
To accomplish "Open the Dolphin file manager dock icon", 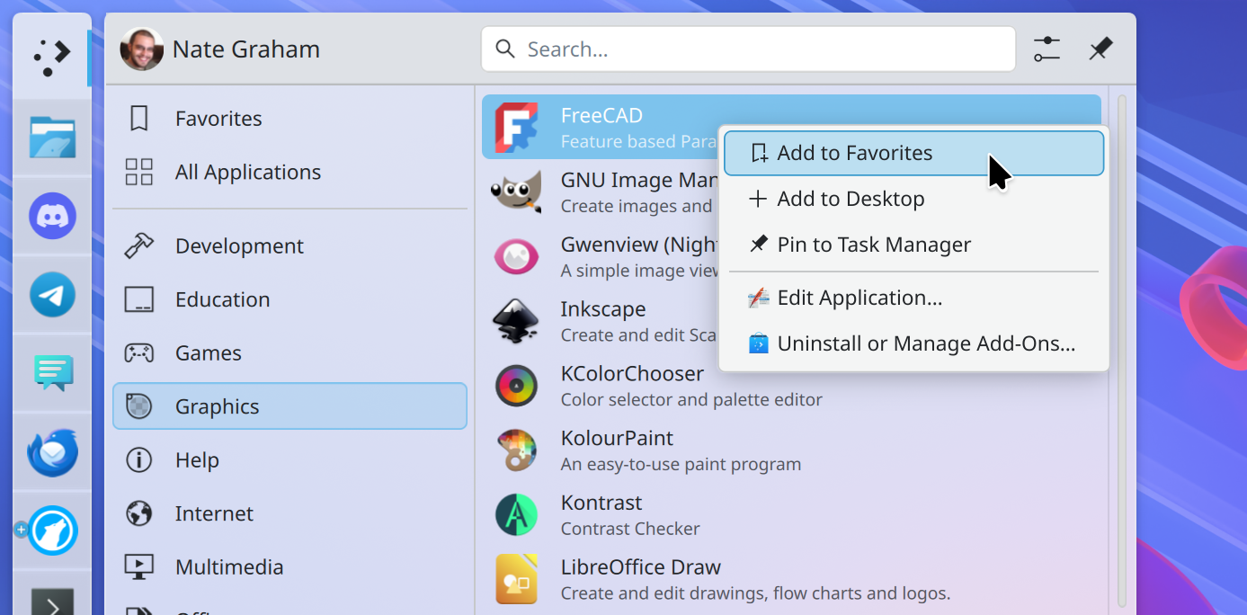I will pyautogui.click(x=52, y=137).
